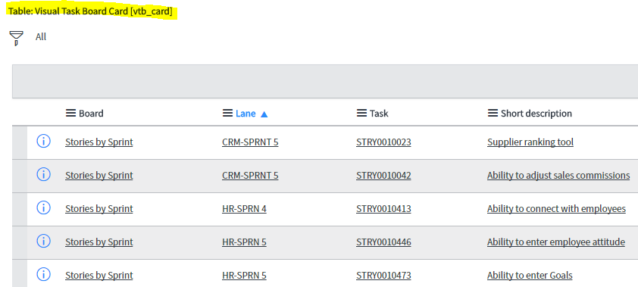The height and width of the screenshot is (287, 638).
Task: Open task link STRY0010023
Action: 383,142
